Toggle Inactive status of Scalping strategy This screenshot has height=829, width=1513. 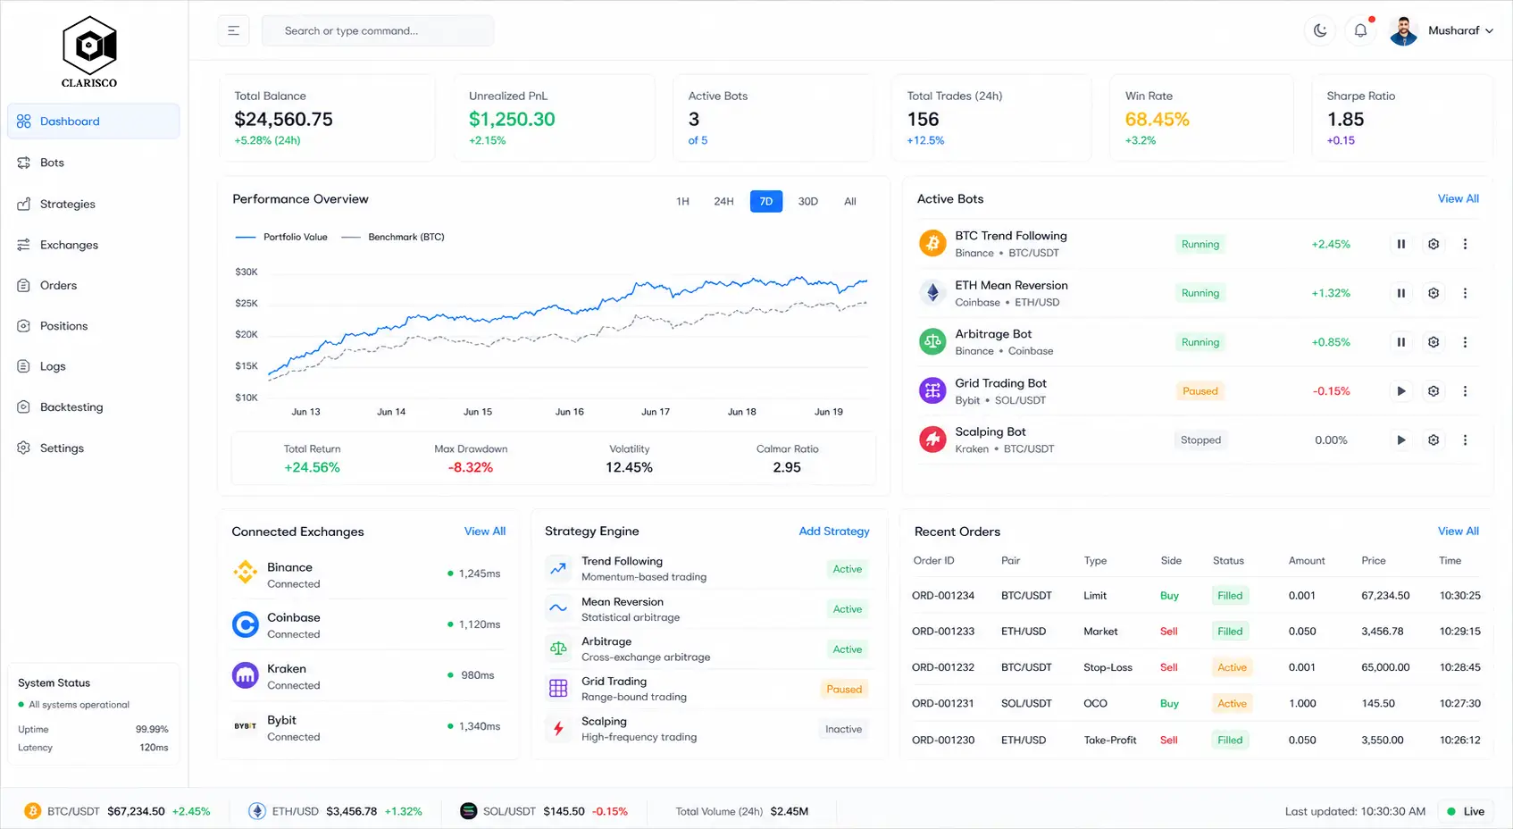[x=844, y=729]
